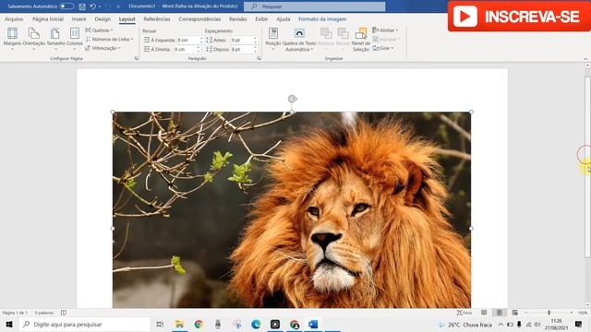This screenshot has height=332, width=591.
Task: Expand the Agrupar group dropdown
Action: (x=386, y=39)
